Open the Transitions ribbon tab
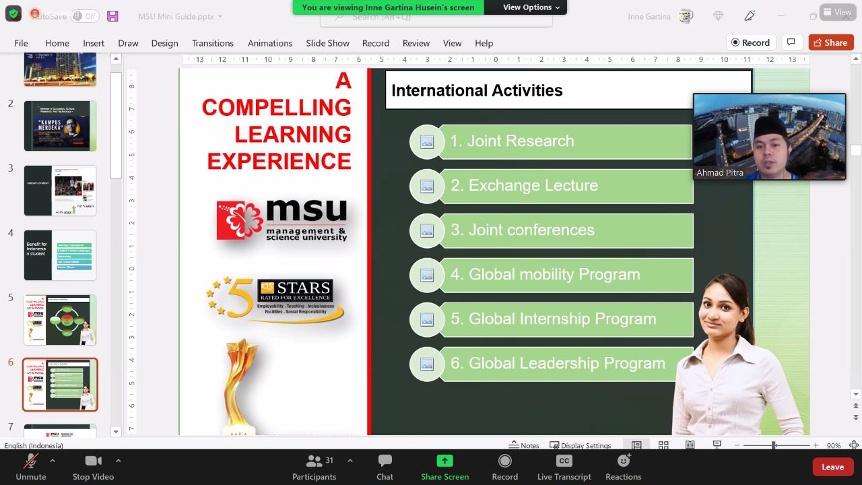The width and height of the screenshot is (862, 485). point(212,43)
